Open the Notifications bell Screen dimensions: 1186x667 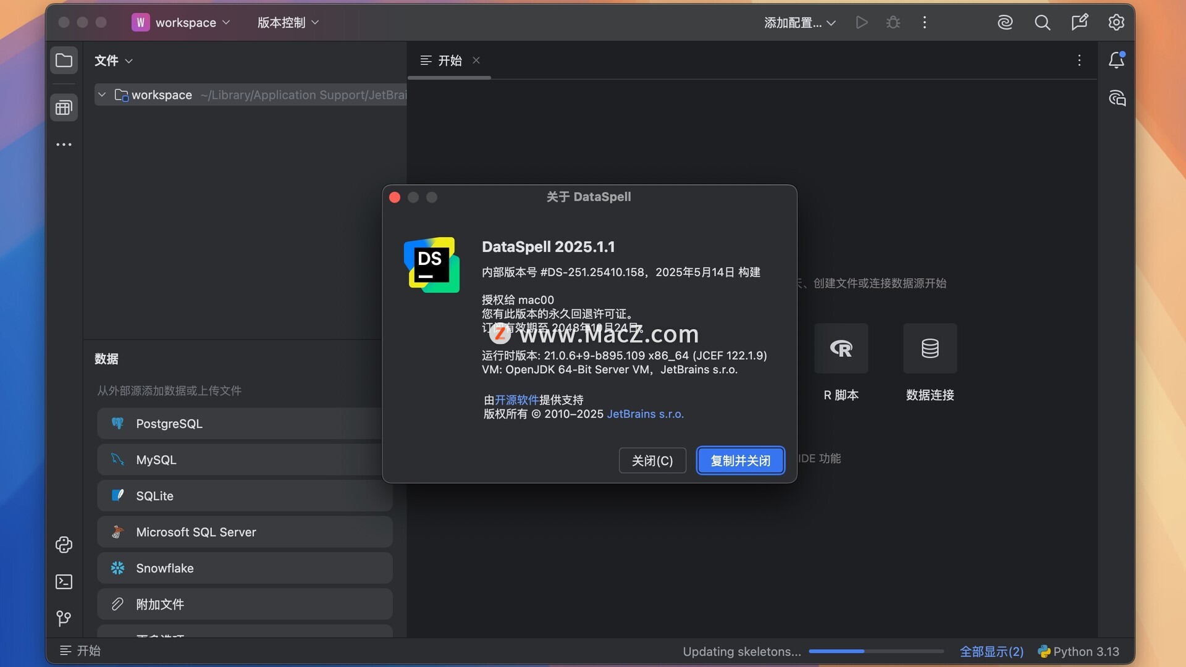click(x=1117, y=60)
